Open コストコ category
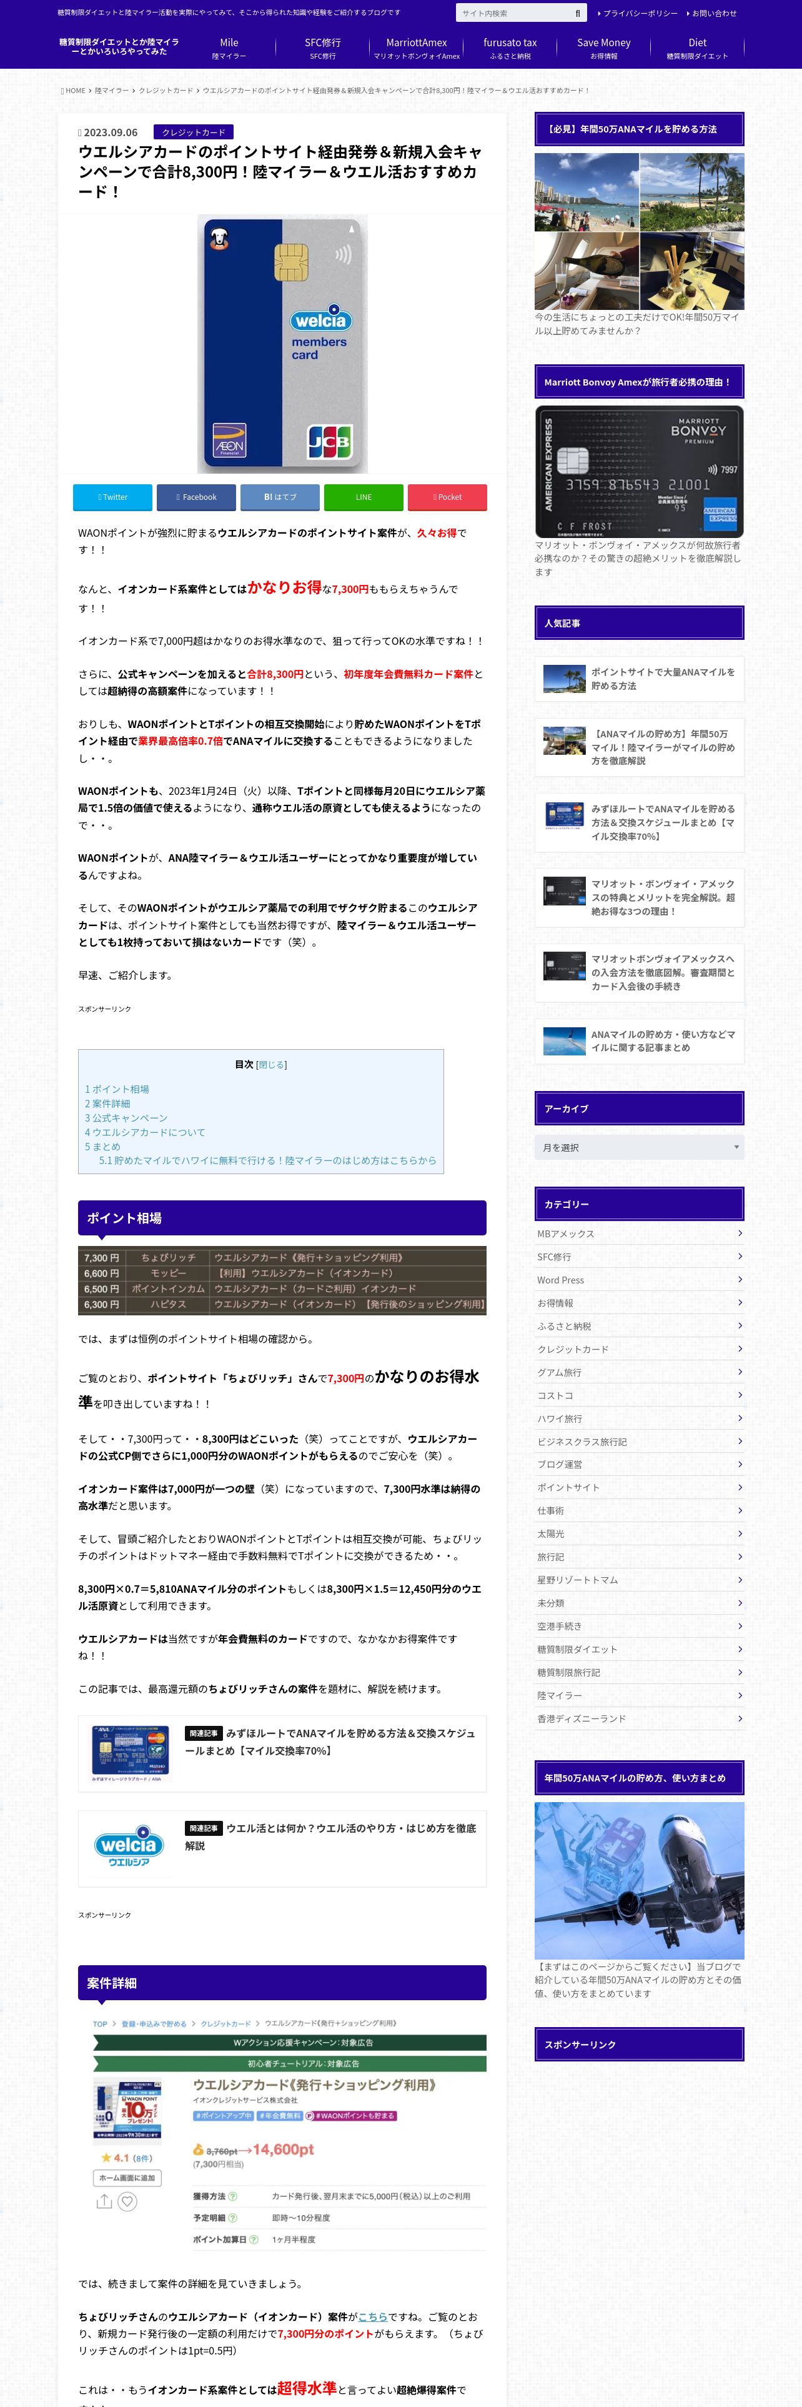This screenshot has height=2407, width=802. click(638, 1395)
